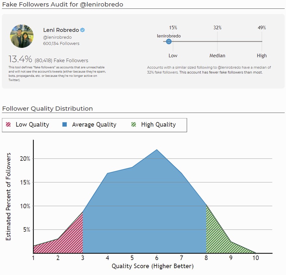This screenshot has height=275, width=286.
Task: Click the Fake Followers Audit heading
Action: [x=62, y=4]
